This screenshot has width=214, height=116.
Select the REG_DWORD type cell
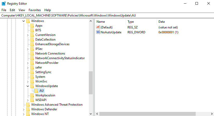(x=136, y=32)
